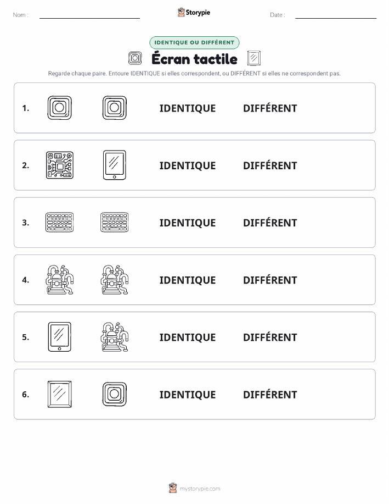Select the framed screen icon in row 6

click(x=60, y=394)
